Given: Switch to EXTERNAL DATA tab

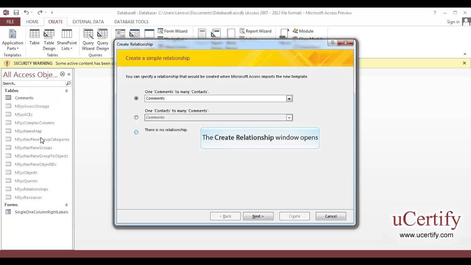Looking at the screenshot, I should pyautogui.click(x=88, y=22).
